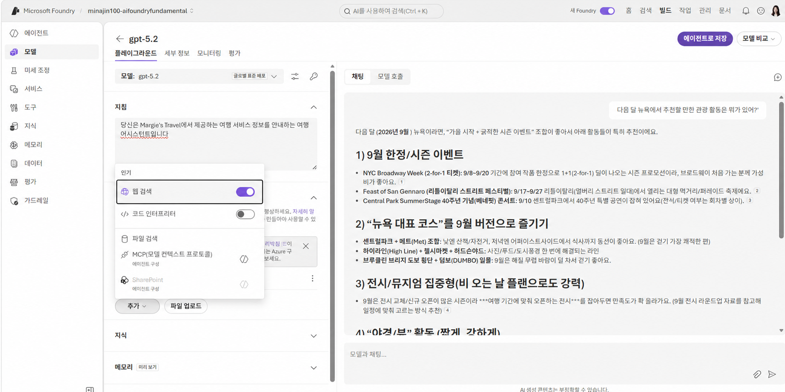The height and width of the screenshot is (392, 785).
Task: Open the 모델 deployment dropdown chevron
Action: click(274, 76)
